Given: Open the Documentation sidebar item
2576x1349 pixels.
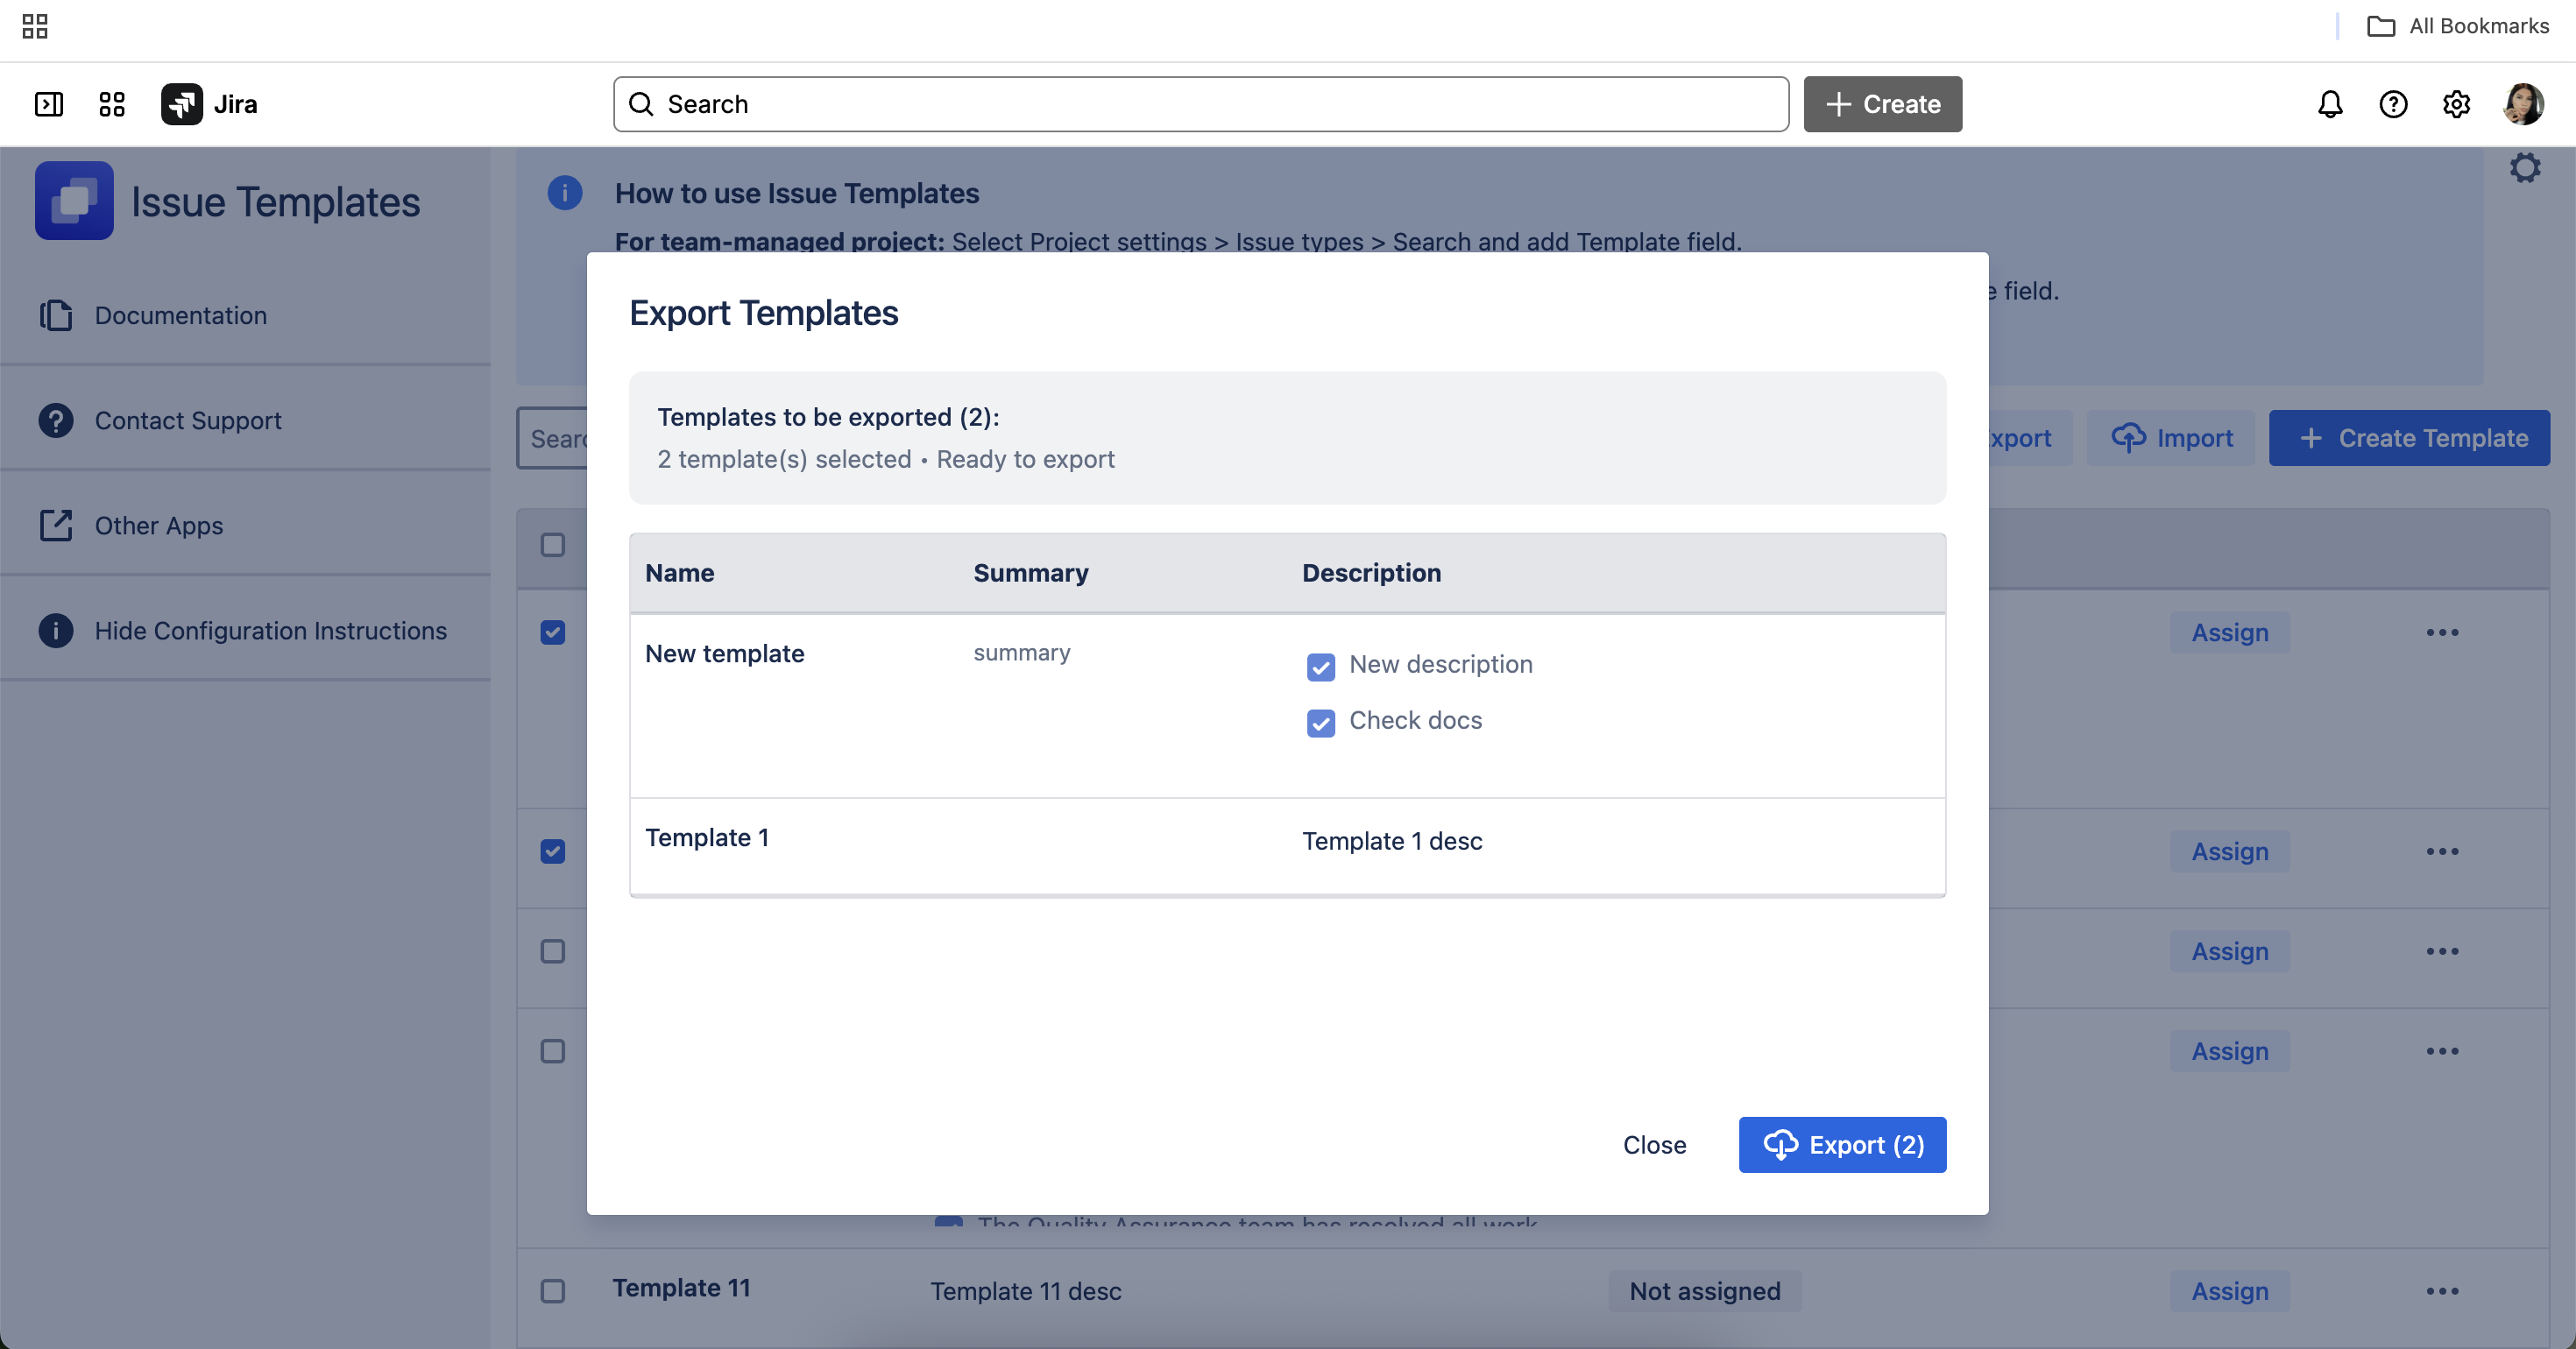Looking at the screenshot, I should point(180,315).
